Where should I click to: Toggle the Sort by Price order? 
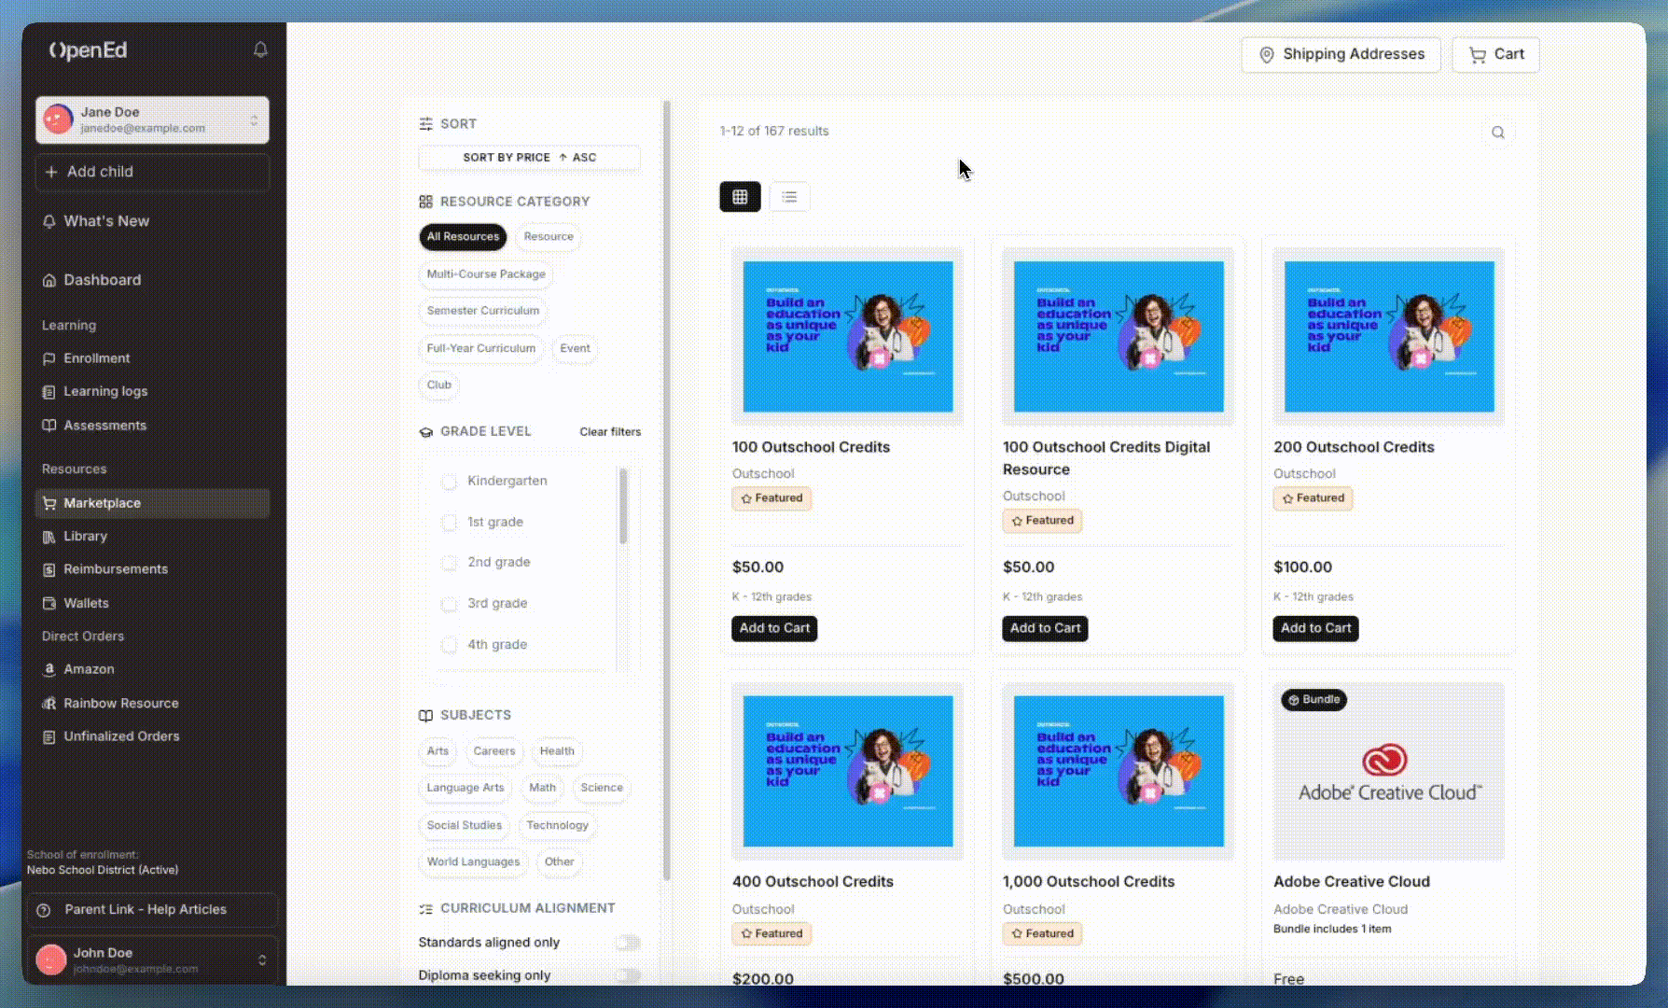tap(529, 158)
